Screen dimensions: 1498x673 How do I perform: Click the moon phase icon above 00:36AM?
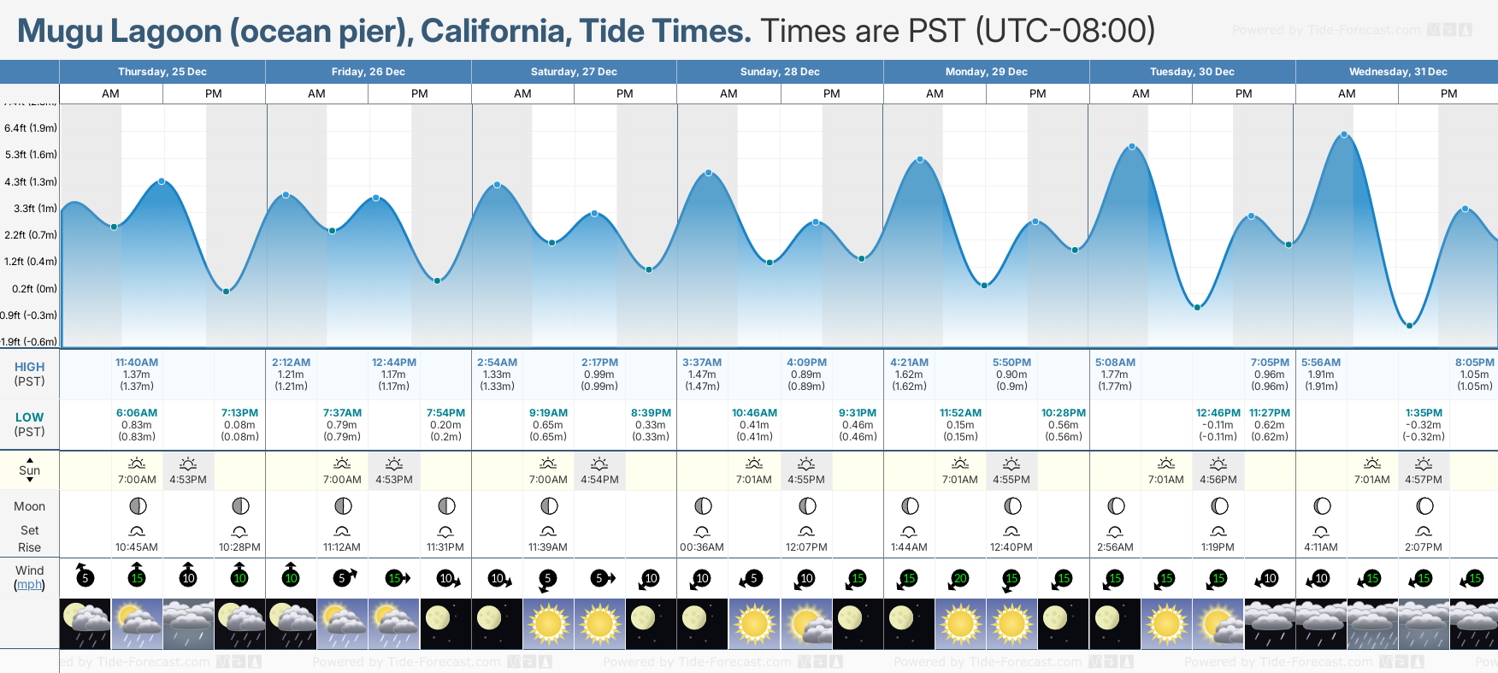click(x=703, y=506)
